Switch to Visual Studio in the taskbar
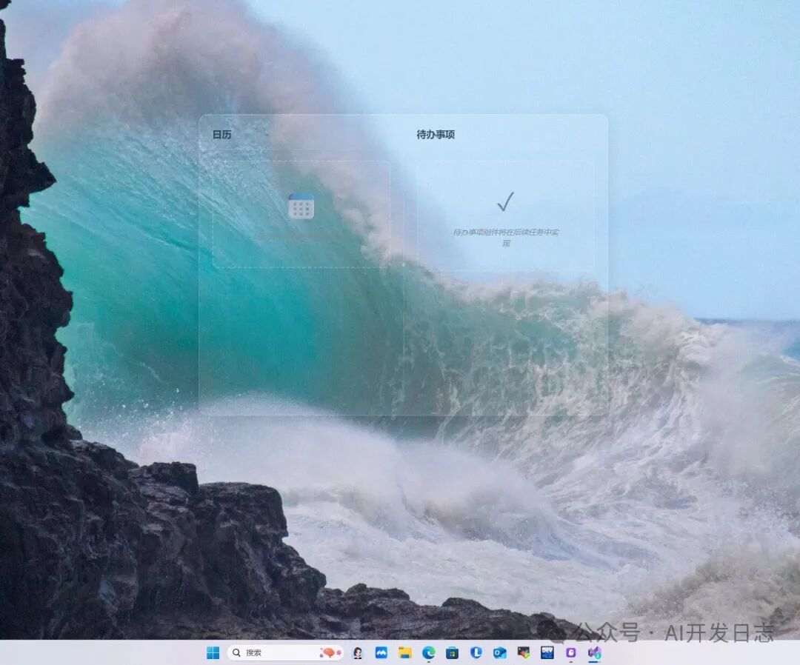800x665 pixels. coord(594,652)
